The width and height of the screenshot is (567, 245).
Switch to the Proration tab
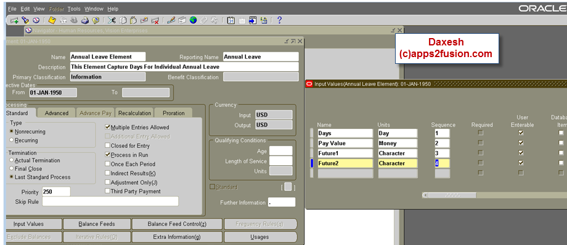[174, 113]
